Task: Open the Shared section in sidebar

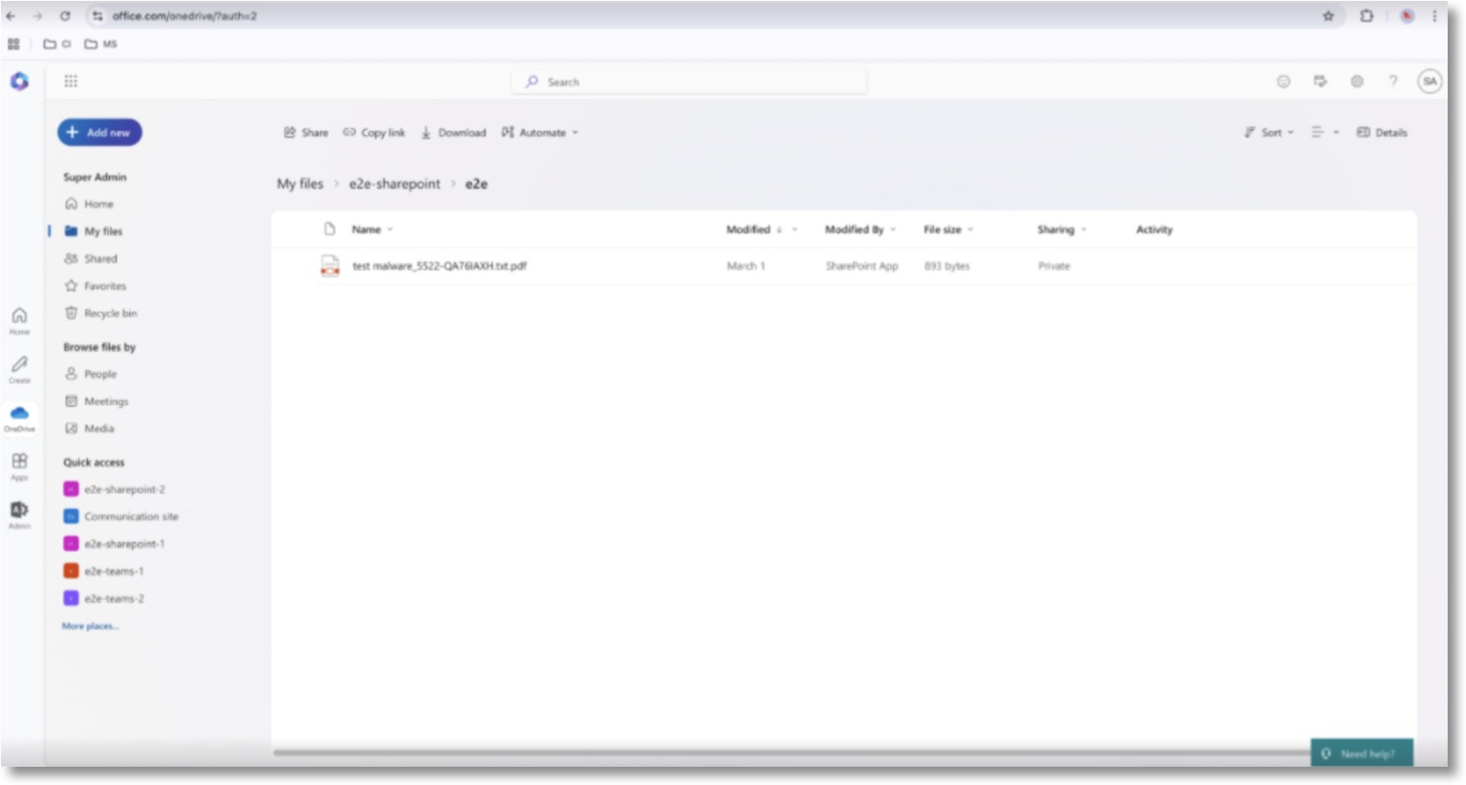Action: pyautogui.click(x=100, y=258)
